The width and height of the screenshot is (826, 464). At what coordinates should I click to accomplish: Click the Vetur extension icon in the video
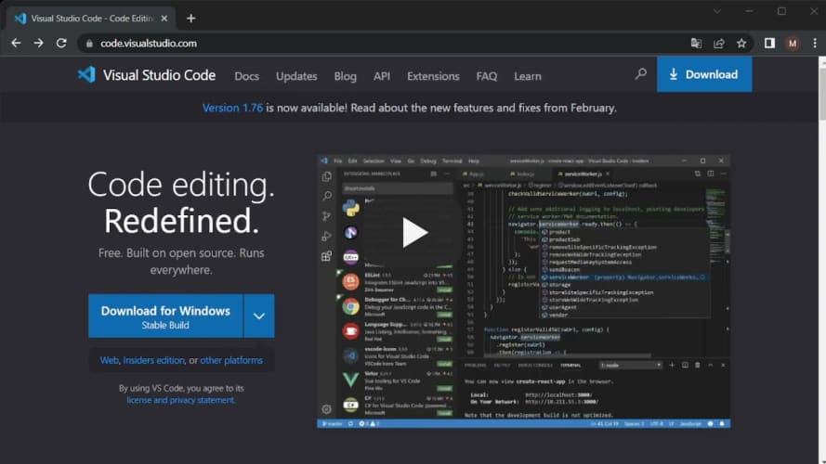[351, 380]
